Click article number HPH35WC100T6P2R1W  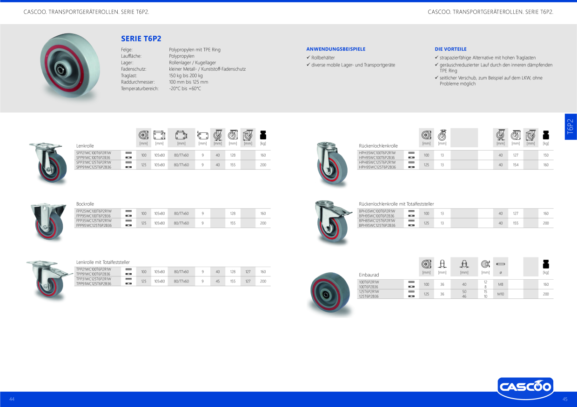coord(377,153)
